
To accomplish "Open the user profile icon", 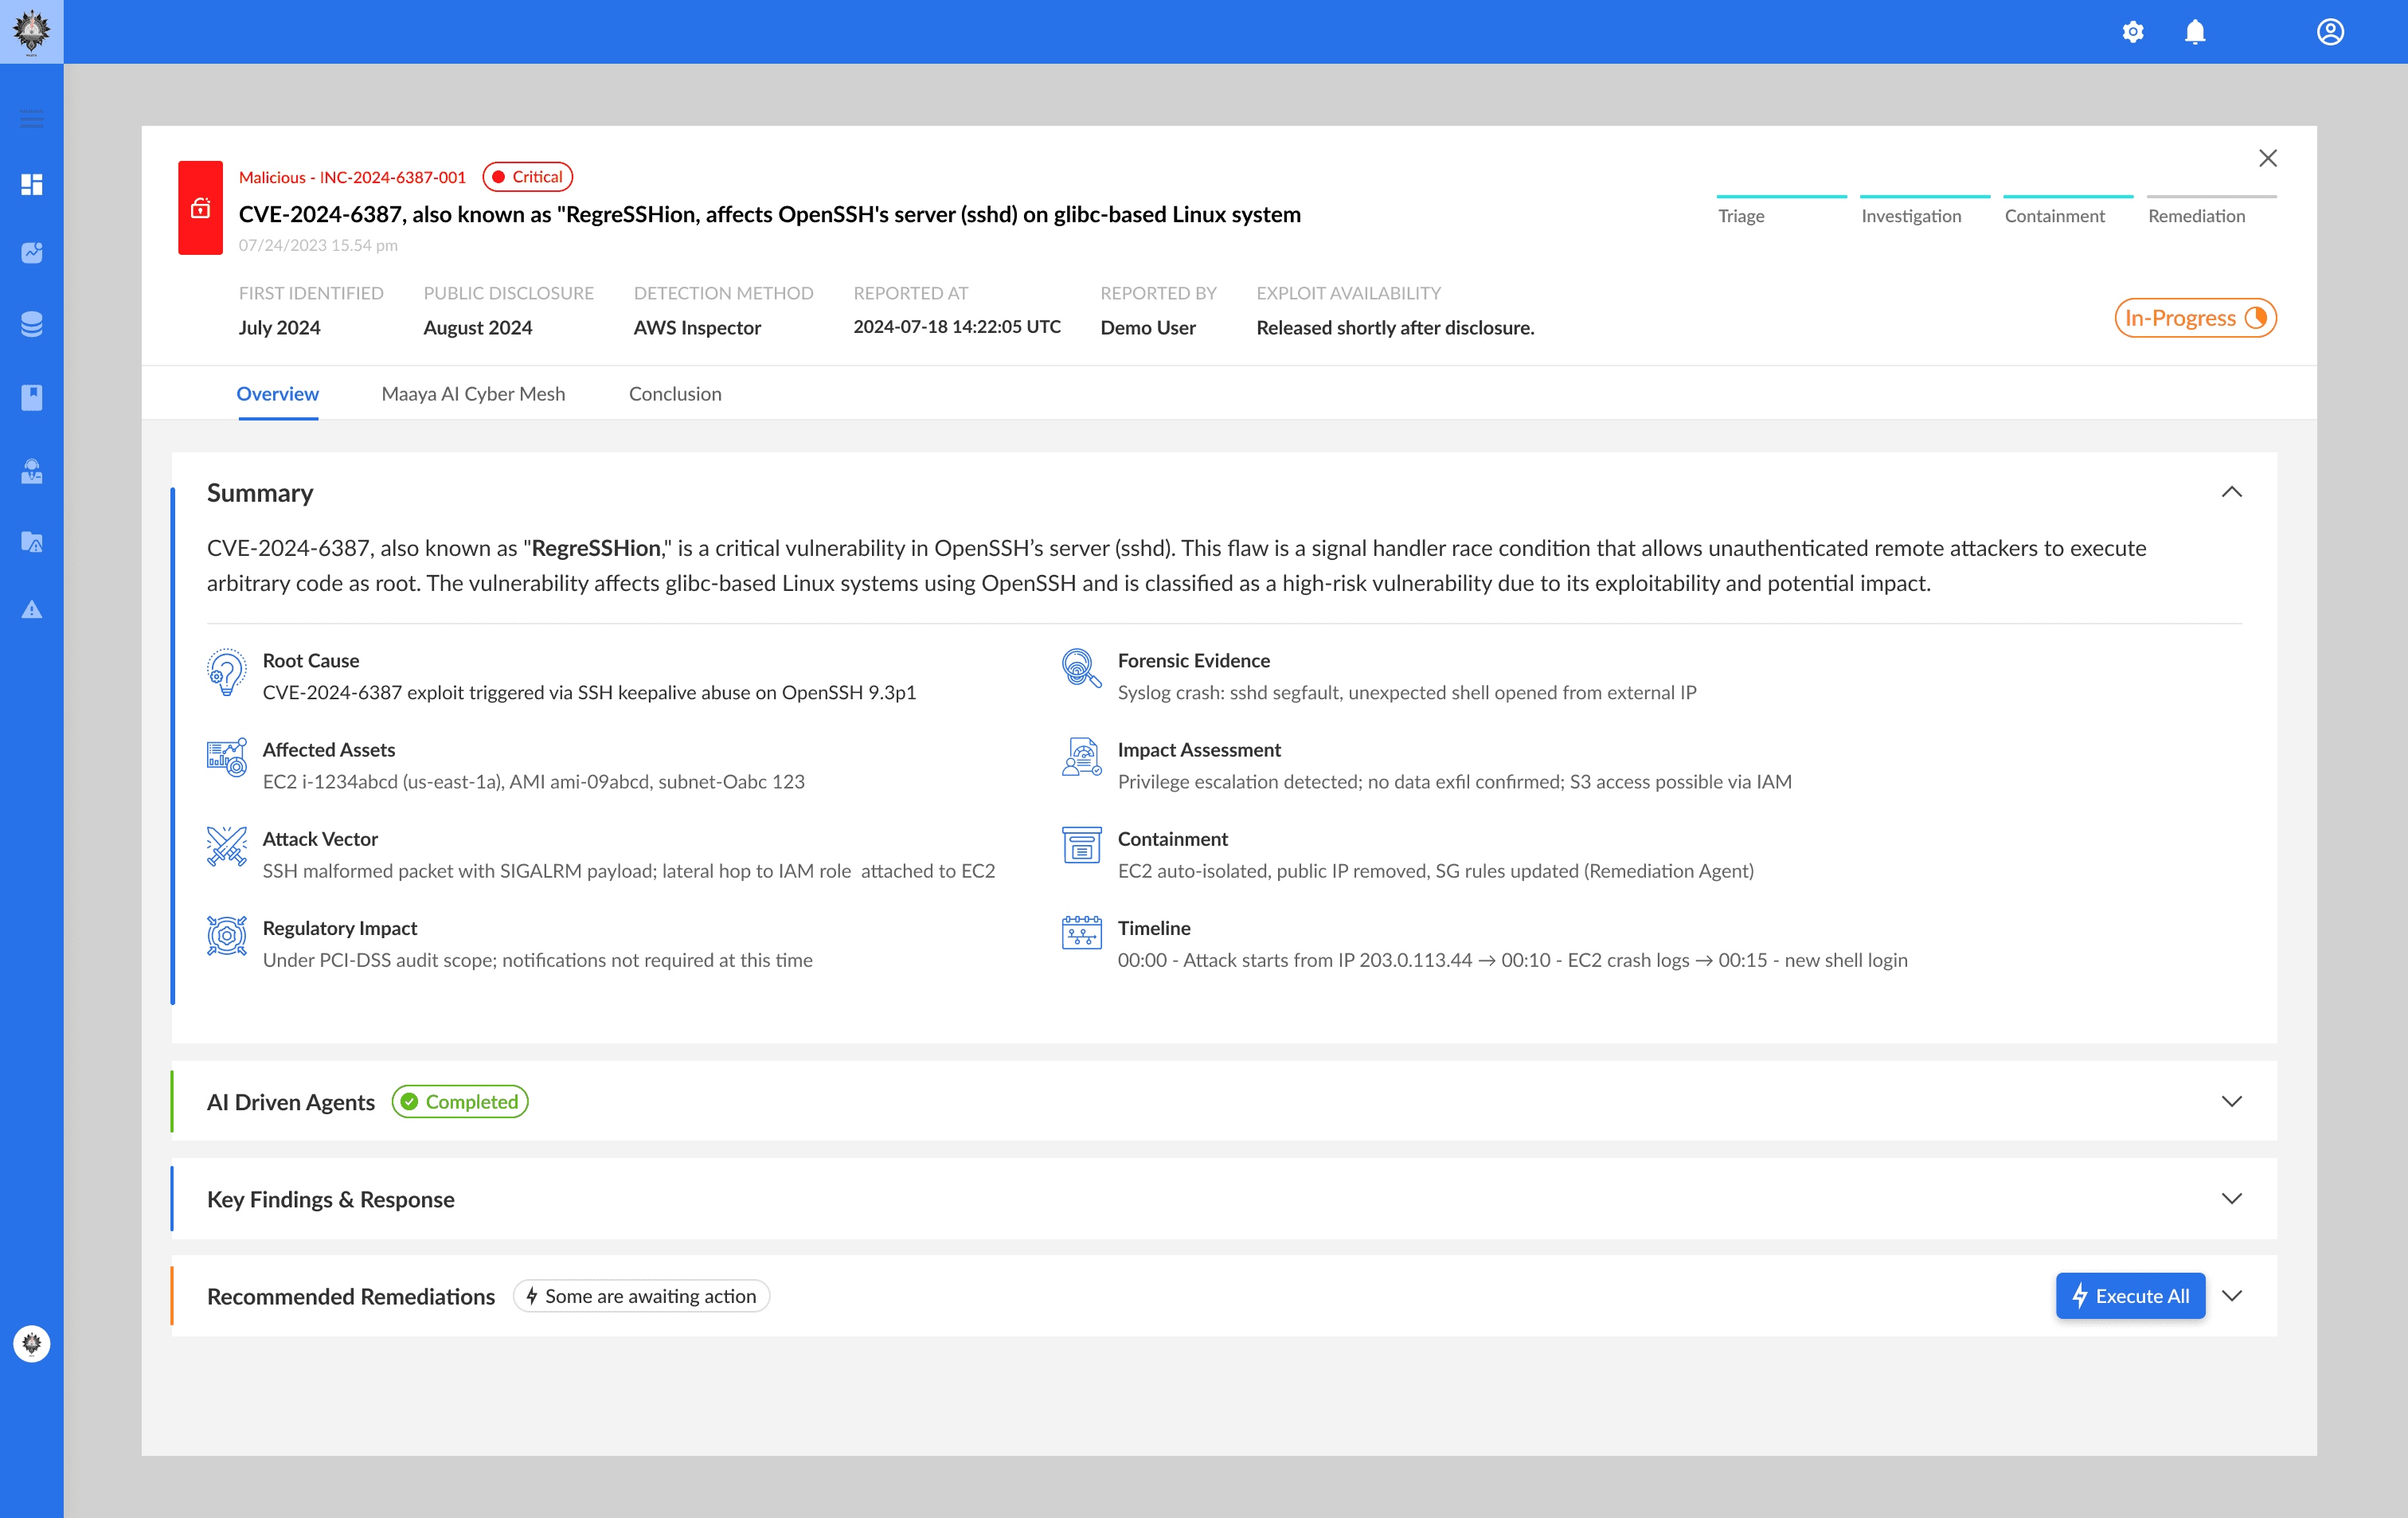I will (x=2329, y=32).
